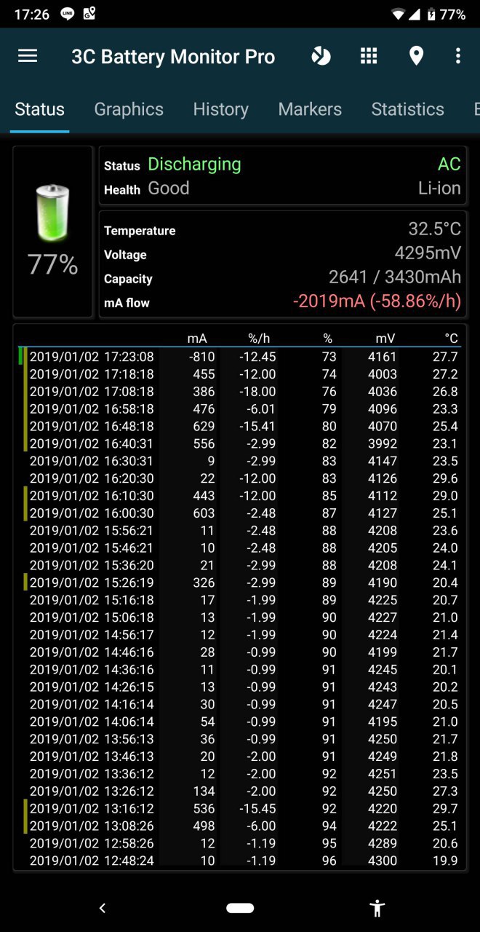Tap the location marker icon
The width and height of the screenshot is (480, 932).
(416, 56)
